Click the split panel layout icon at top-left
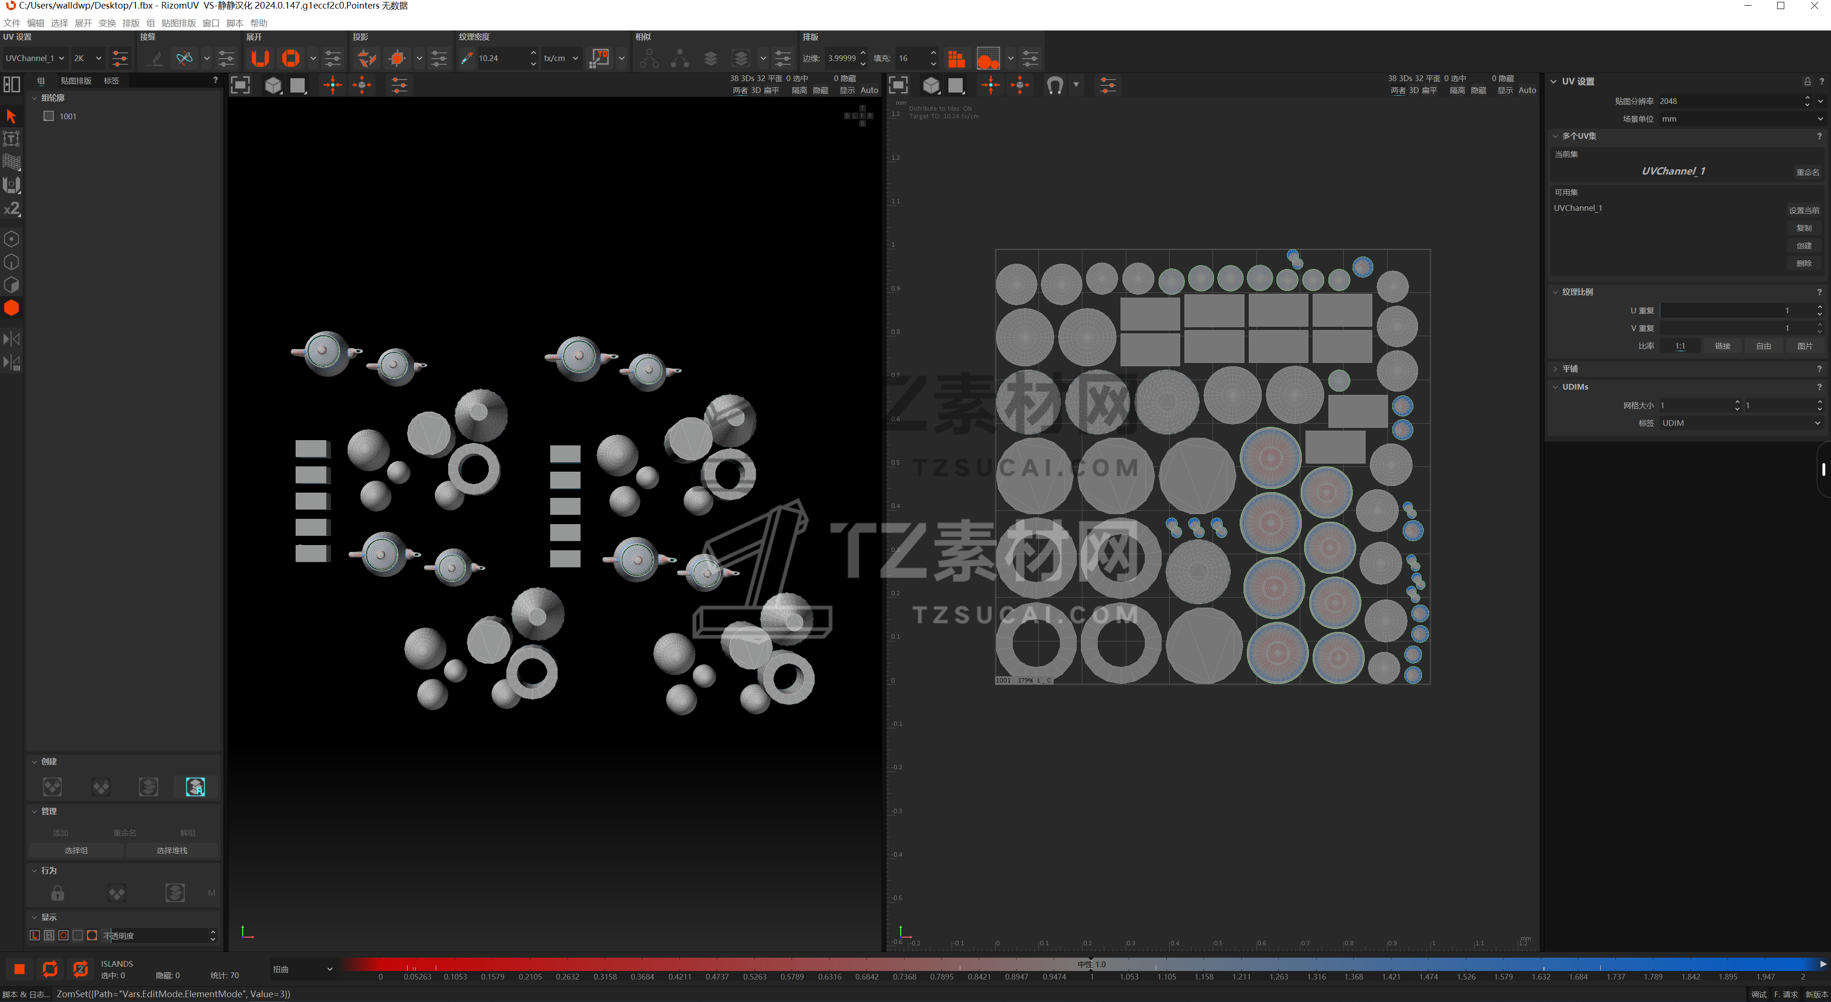 [x=11, y=84]
